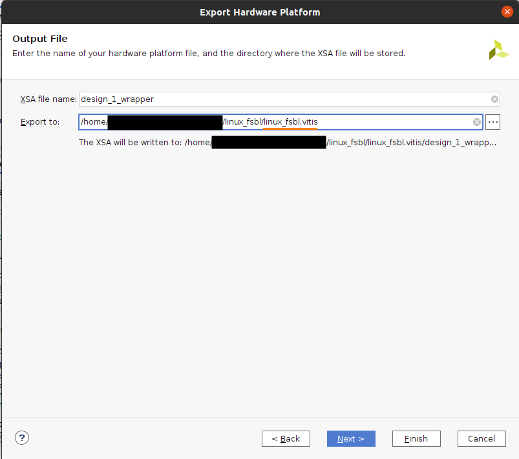Go back with the Back button
This screenshot has width=519, height=459.
286,438
